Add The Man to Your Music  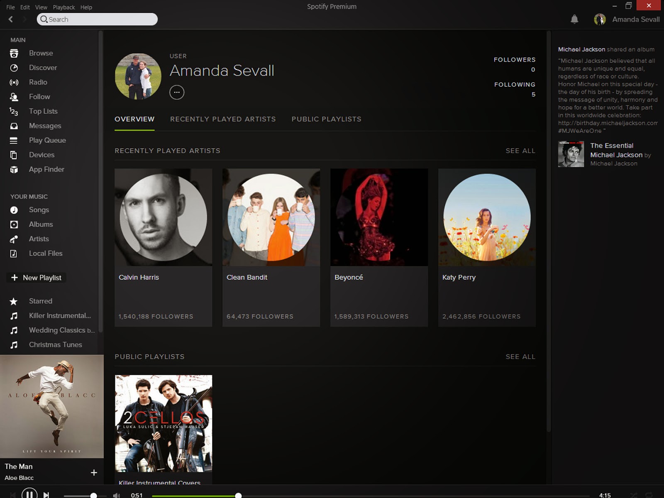pyautogui.click(x=94, y=472)
